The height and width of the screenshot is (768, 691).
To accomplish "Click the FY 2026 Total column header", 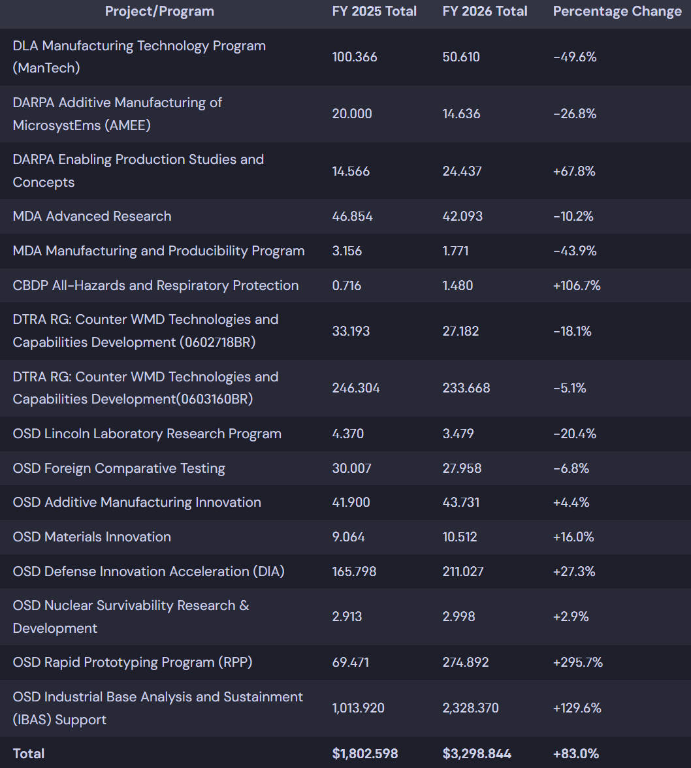I will (485, 11).
